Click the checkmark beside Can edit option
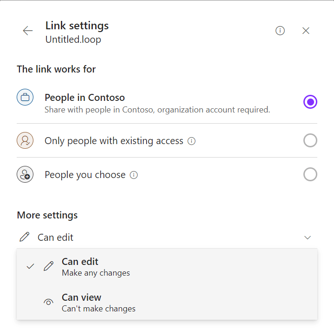Image resolution: width=334 pixels, height=330 pixels. (x=30, y=266)
